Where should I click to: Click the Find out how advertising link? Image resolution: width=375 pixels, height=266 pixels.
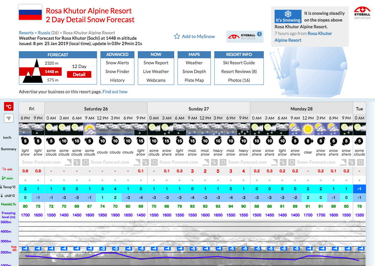115,92
